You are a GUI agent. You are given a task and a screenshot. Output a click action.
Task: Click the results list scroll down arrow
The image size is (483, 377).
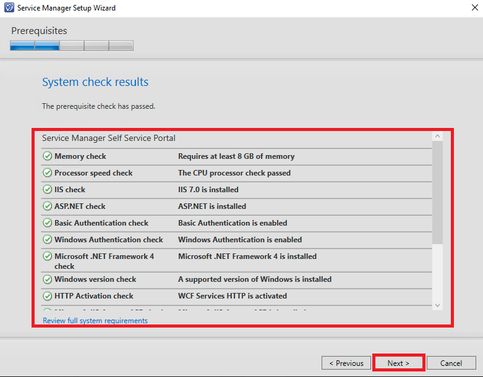(x=437, y=305)
